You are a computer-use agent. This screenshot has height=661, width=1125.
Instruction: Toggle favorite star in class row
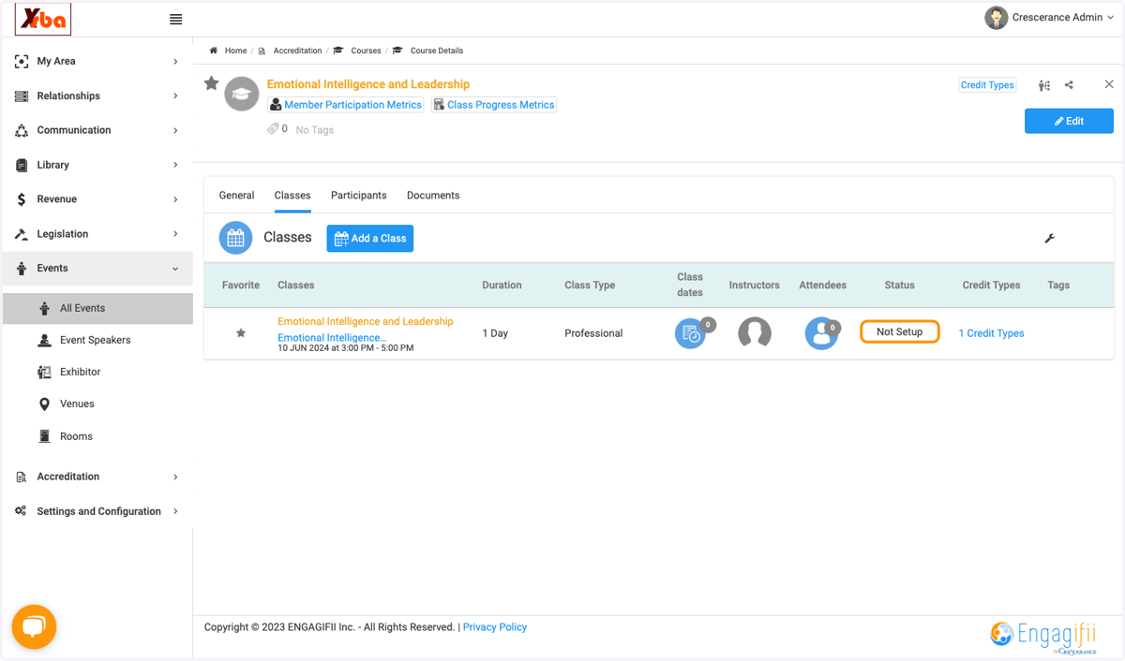241,333
